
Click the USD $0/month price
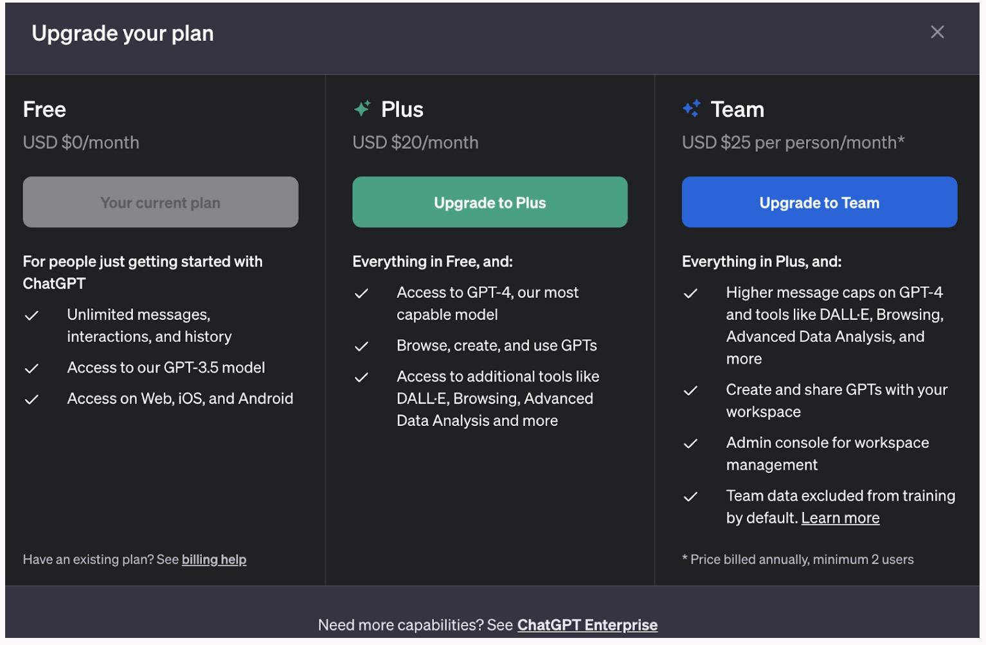pos(81,143)
